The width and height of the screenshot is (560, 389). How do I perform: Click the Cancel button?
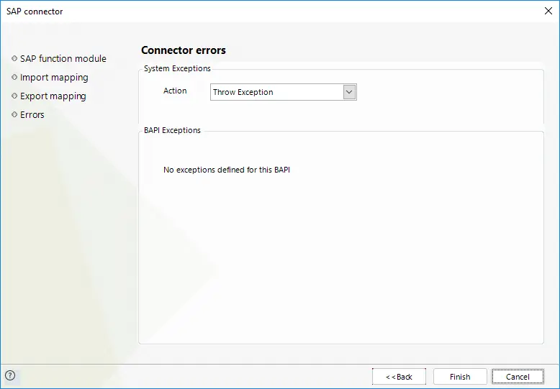[518, 377]
